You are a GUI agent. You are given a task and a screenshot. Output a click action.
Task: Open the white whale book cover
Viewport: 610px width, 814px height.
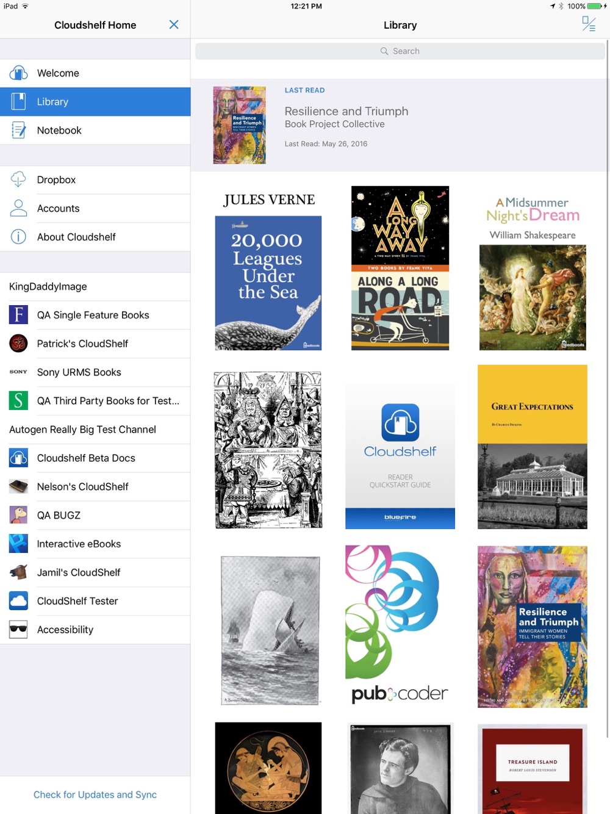[270, 630]
